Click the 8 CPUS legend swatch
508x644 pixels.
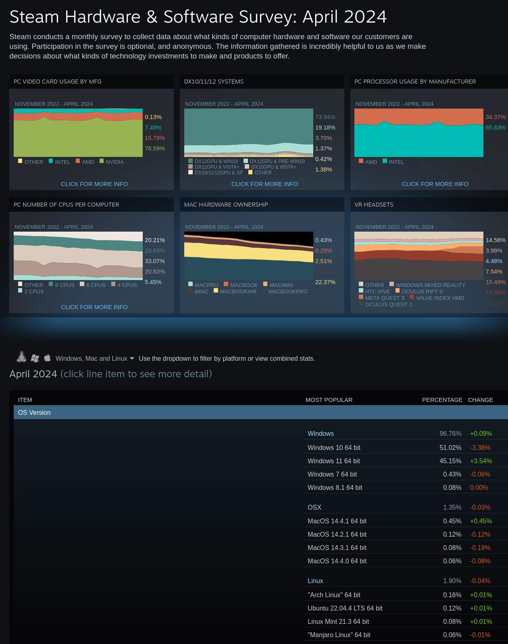pos(51,284)
